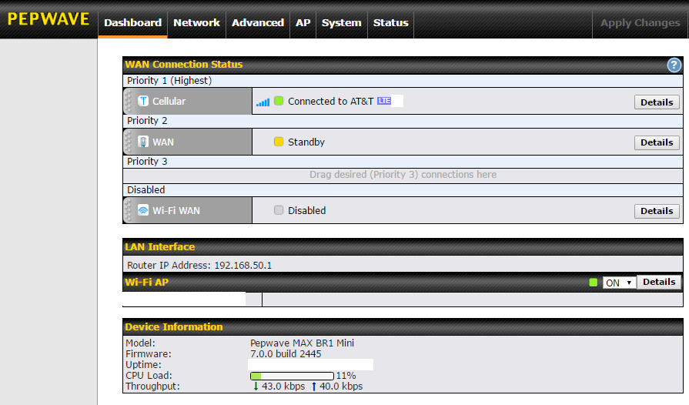
Task: Go to the System tab
Action: coord(341,22)
